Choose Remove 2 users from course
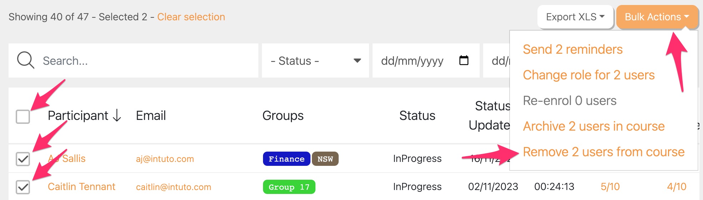Screen dimensions: 703x200 [x=603, y=152]
